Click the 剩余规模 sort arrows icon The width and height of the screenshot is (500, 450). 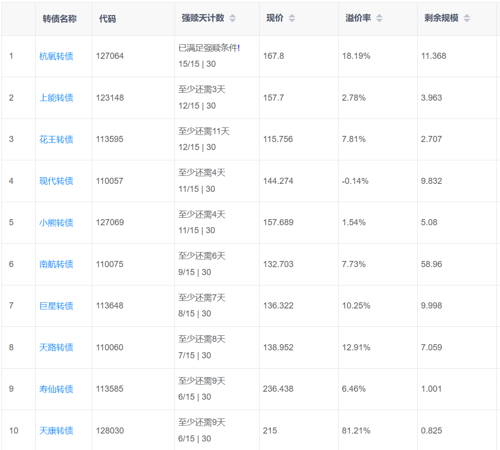467,18
